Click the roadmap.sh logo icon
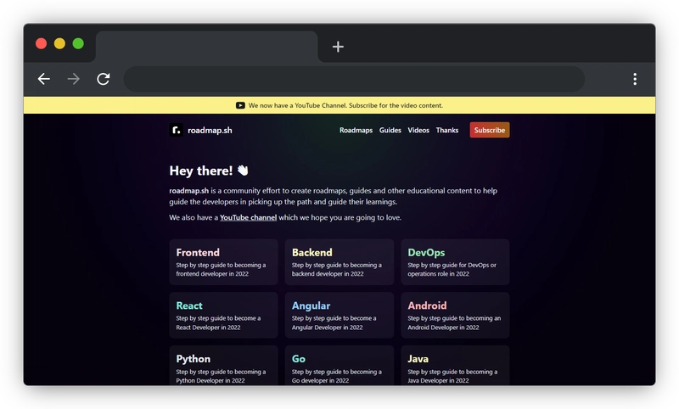Image resolution: width=679 pixels, height=409 pixels. [176, 130]
